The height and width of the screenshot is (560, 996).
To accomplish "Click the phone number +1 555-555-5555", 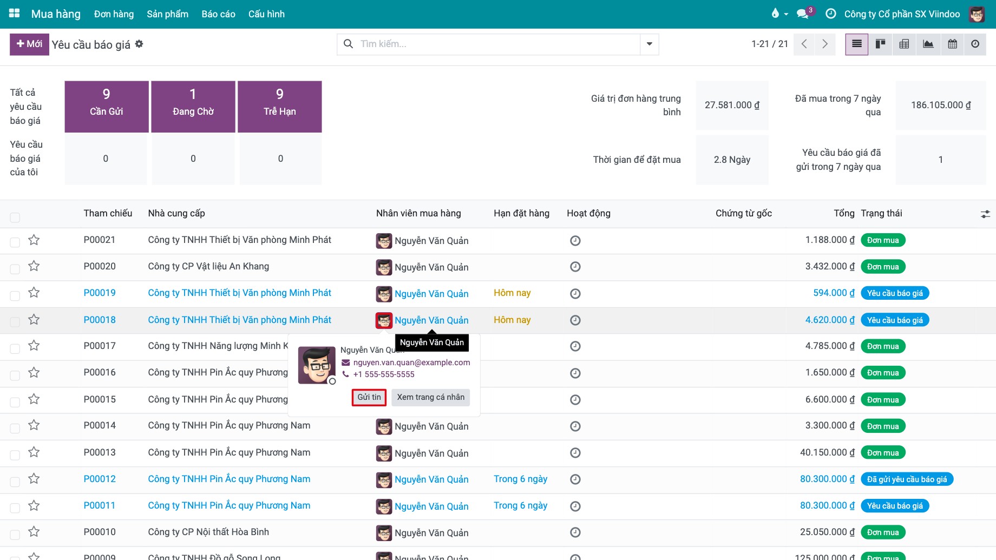I will point(384,374).
